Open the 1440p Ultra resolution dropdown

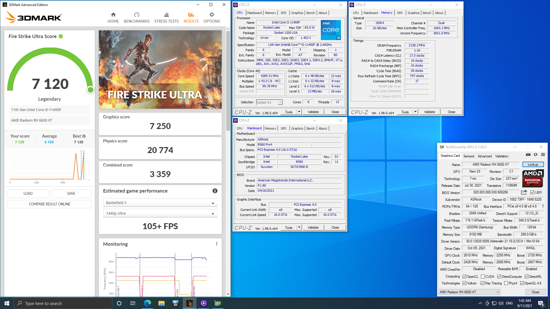click(160, 213)
